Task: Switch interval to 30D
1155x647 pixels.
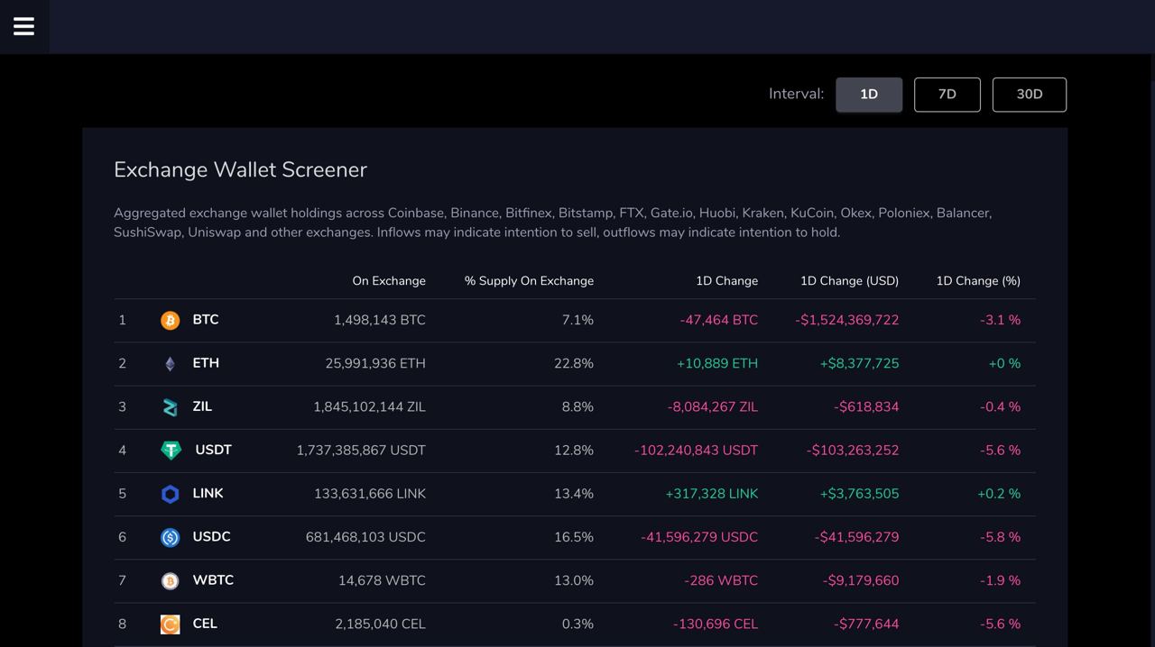Action: pyautogui.click(x=1029, y=95)
